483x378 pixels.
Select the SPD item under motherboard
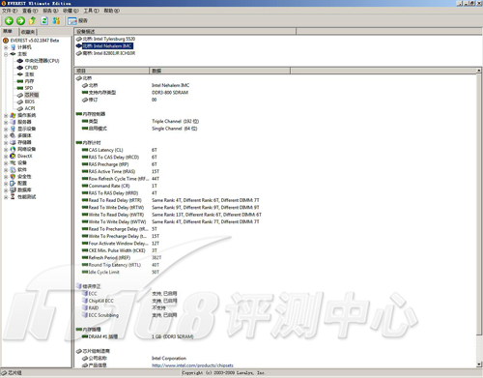(x=29, y=88)
